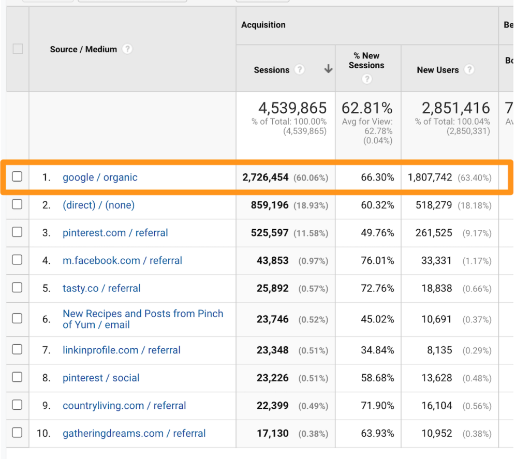Click % new sessions value 34.84%
The width and height of the screenshot is (530, 459).
pyautogui.click(x=377, y=350)
